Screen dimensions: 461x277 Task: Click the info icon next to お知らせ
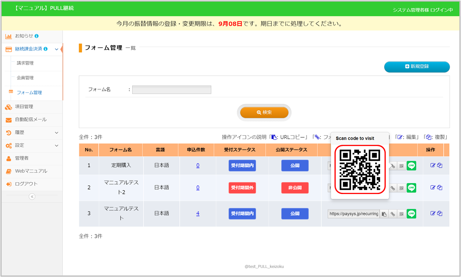[37, 36]
